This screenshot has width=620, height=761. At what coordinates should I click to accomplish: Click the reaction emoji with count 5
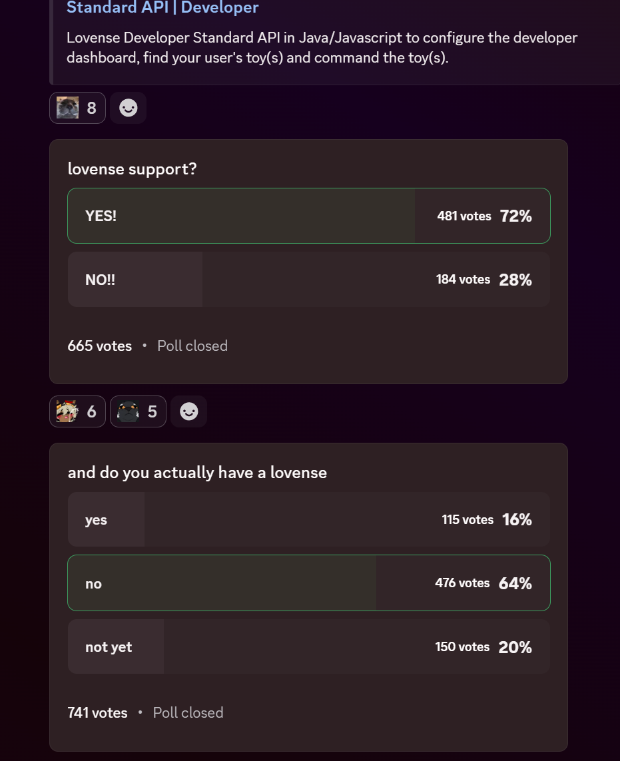tap(138, 411)
